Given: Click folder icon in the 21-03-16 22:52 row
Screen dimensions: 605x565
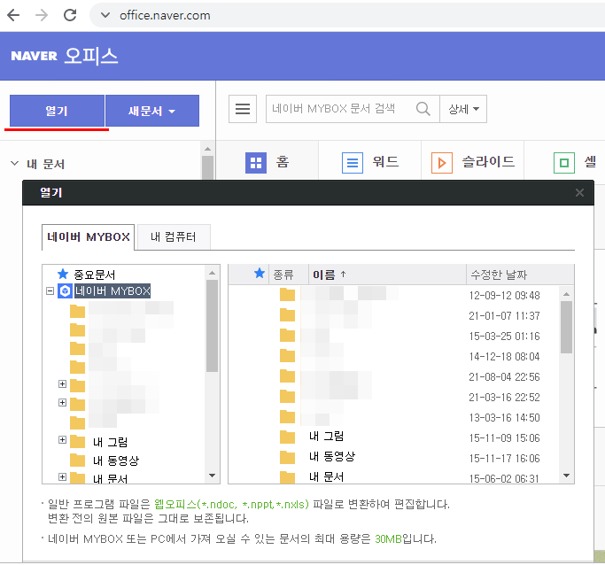Looking at the screenshot, I should point(287,397).
